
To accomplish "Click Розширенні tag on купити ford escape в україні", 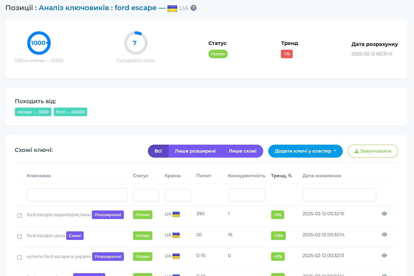I will tap(108, 256).
